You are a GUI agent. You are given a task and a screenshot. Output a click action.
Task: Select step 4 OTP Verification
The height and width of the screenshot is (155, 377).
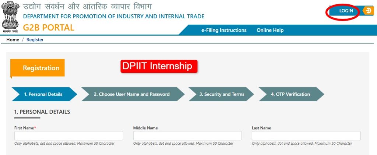[x=290, y=94]
